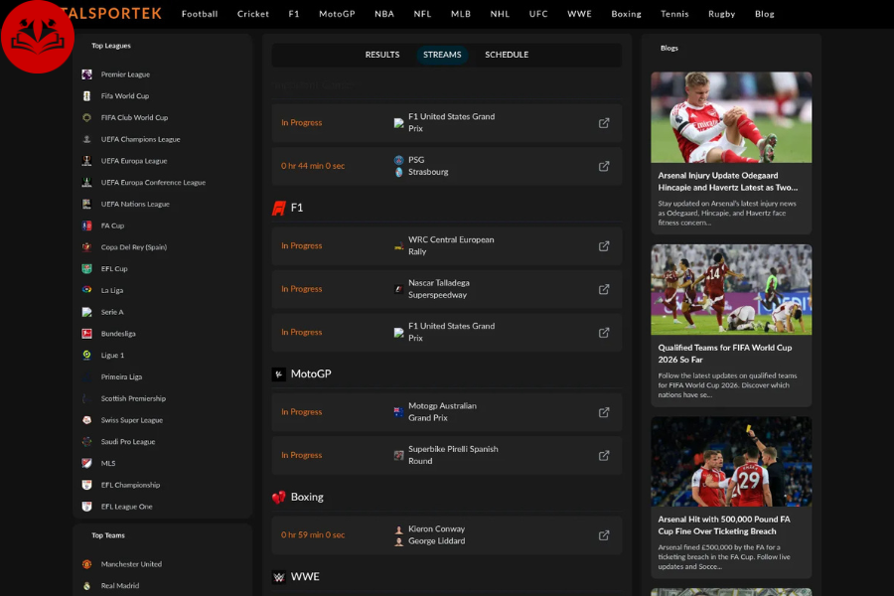Switch to the RESULTS tab
894x596 pixels.
[x=382, y=55]
